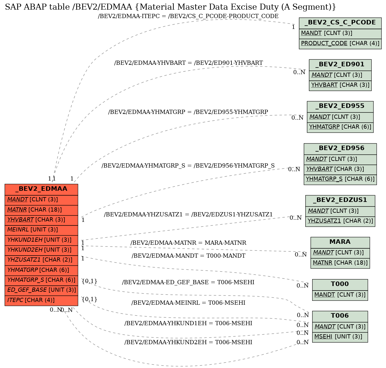Click MANDT [CLNT (3)] in _BEV2_ED956

pyautogui.click(x=340, y=159)
